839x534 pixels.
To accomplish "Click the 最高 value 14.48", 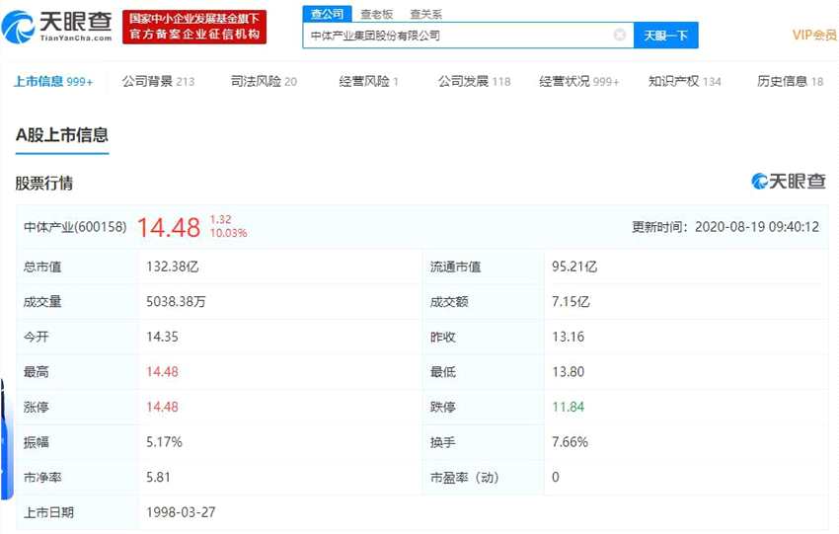I will 162,372.
